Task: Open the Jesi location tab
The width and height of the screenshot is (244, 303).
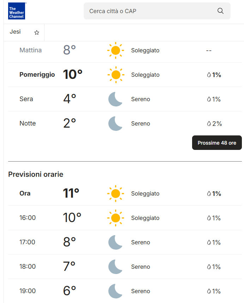Action: 16,32
